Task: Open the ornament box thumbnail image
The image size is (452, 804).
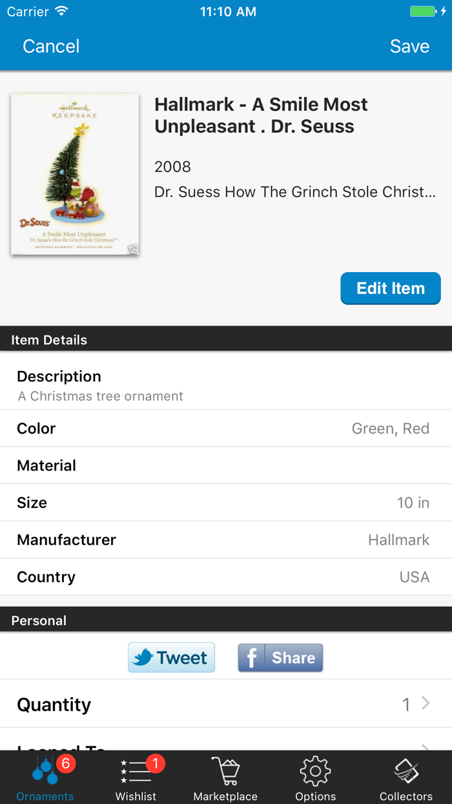Action: pos(74,174)
